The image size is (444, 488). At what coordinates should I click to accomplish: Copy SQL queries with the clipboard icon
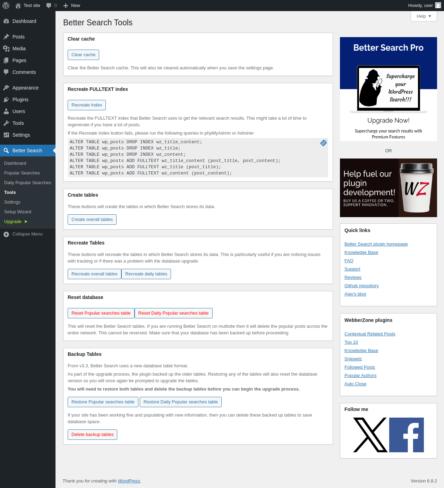[x=323, y=143]
